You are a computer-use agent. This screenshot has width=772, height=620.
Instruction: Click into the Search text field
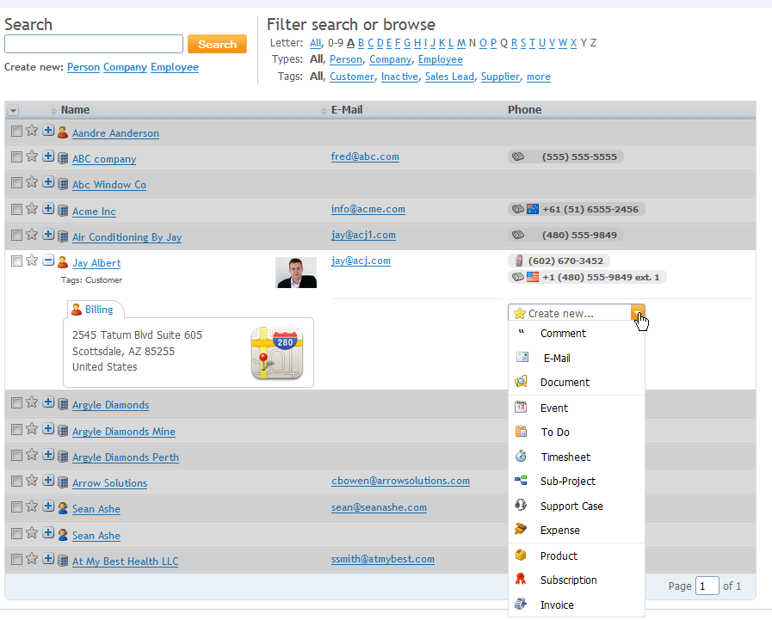coord(94,44)
